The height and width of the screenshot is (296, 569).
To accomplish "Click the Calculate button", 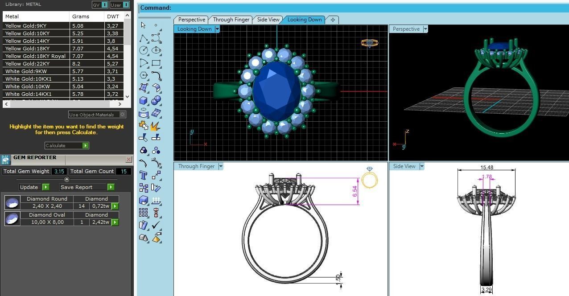I will (67, 145).
